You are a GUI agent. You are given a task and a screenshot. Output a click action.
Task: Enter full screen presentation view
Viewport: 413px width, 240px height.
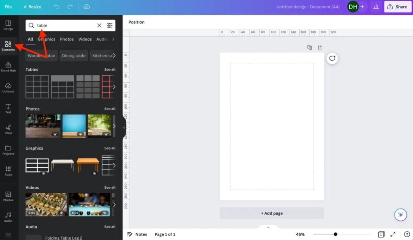click(393, 234)
